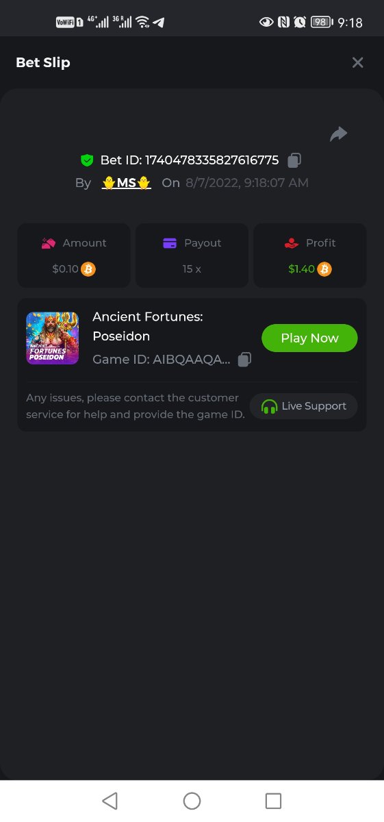Screen dimensions: 384x822
Task: Open the MS user profile link
Action: click(126, 183)
